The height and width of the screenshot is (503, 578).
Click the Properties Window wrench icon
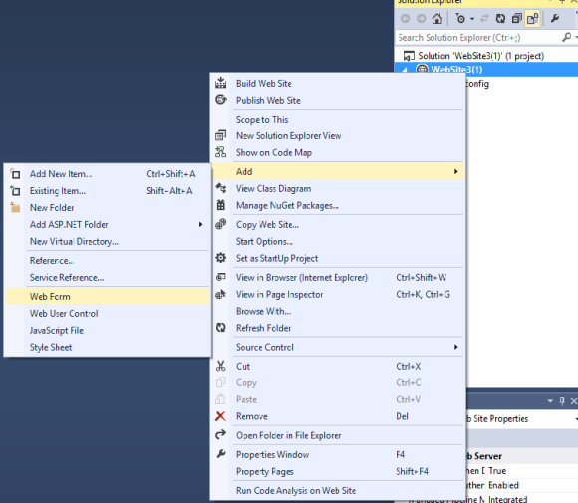221,454
